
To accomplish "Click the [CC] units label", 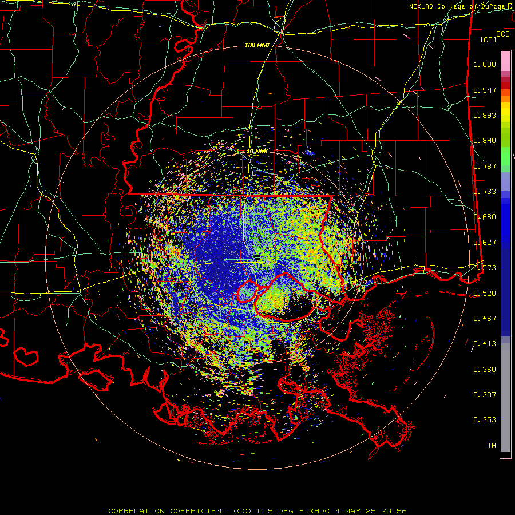I will pos(488,39).
